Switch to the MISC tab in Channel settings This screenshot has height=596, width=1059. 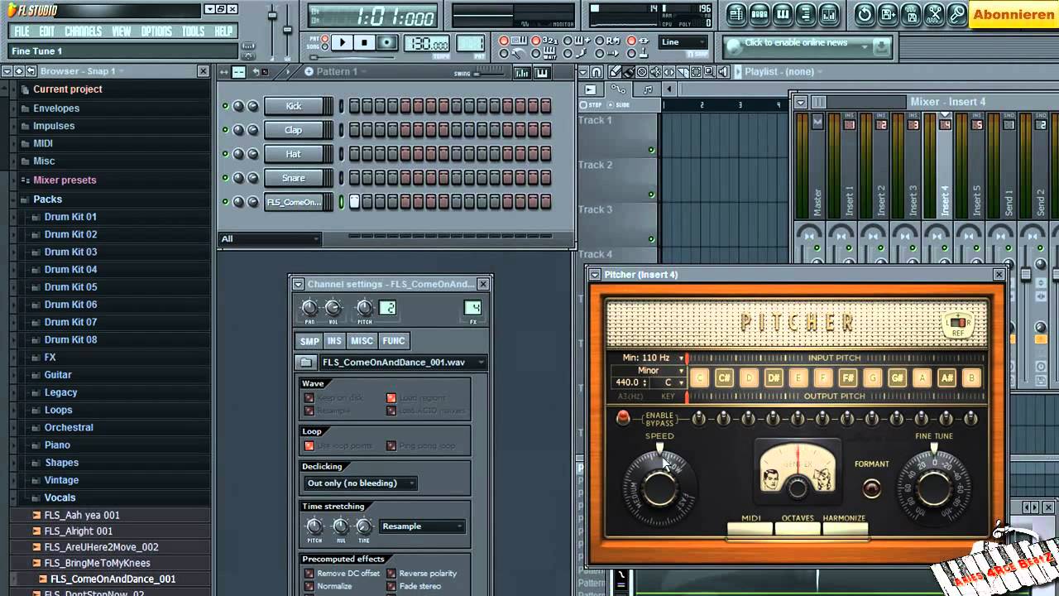(362, 341)
